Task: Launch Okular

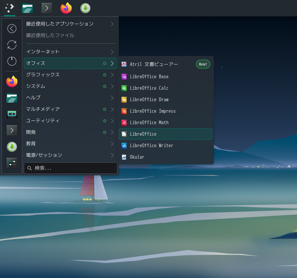Action: point(166,157)
